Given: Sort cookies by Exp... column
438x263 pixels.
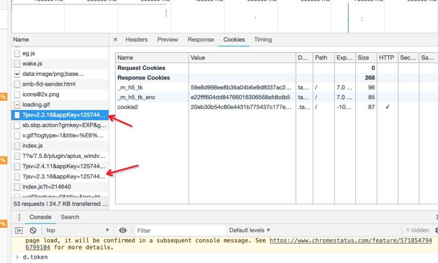Looking at the screenshot, I should tap(345, 58).
